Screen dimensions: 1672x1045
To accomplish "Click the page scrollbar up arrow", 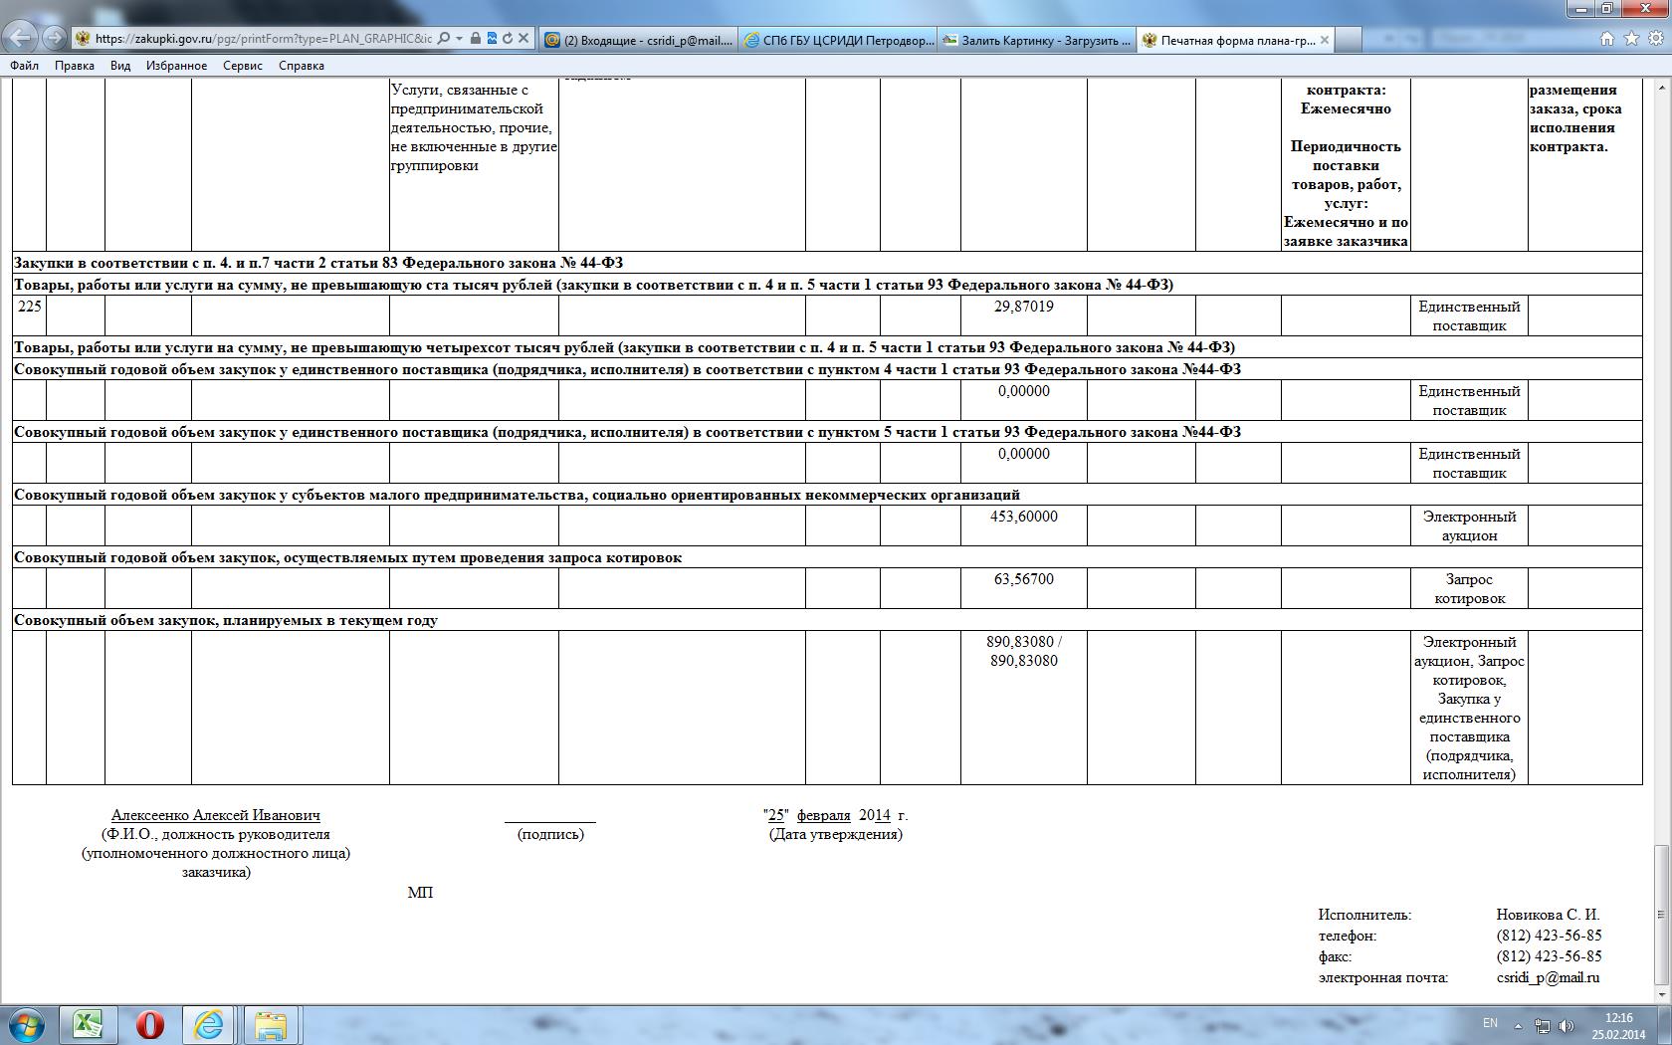I will [1660, 88].
